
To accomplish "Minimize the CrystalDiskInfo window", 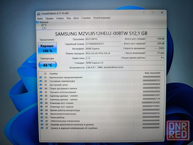I will [x=144, y=12].
